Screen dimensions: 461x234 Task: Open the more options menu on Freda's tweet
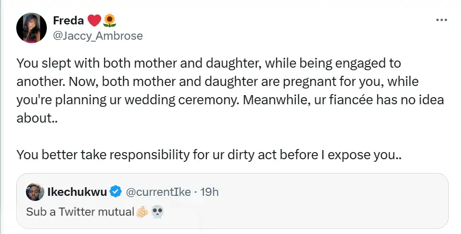pyautogui.click(x=441, y=20)
